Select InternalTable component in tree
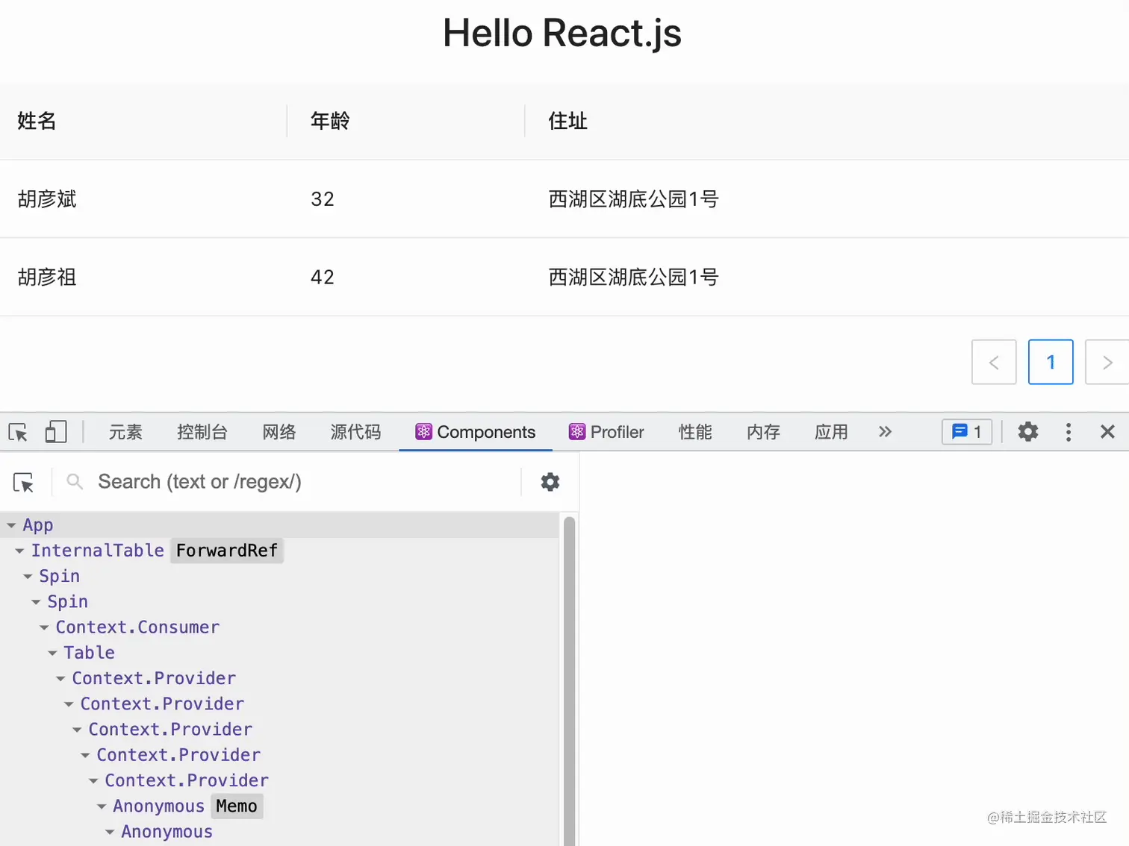Screen dimensions: 1129x846 [x=97, y=551]
